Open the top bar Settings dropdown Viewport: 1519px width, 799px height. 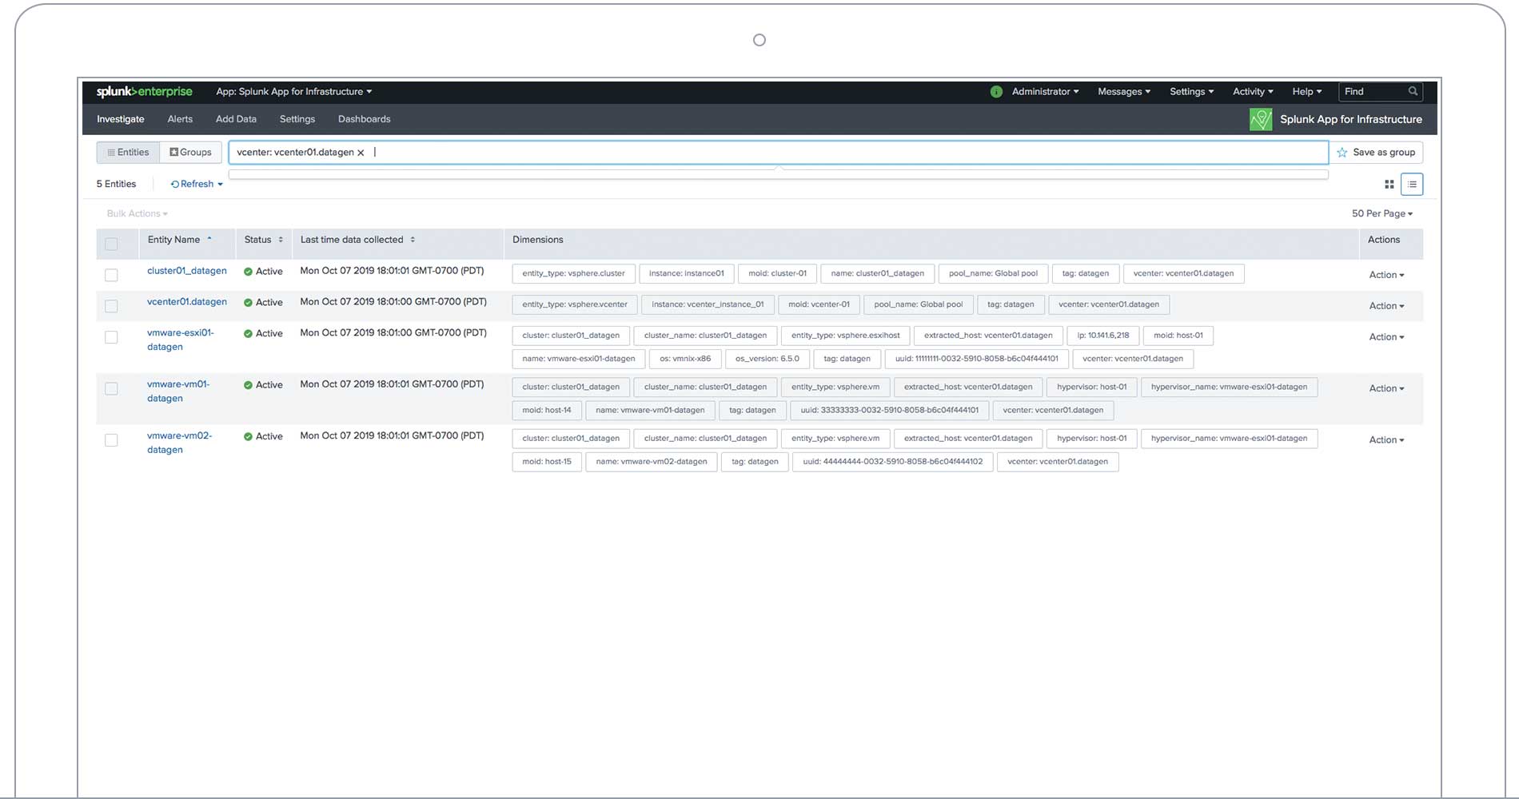coord(1191,92)
